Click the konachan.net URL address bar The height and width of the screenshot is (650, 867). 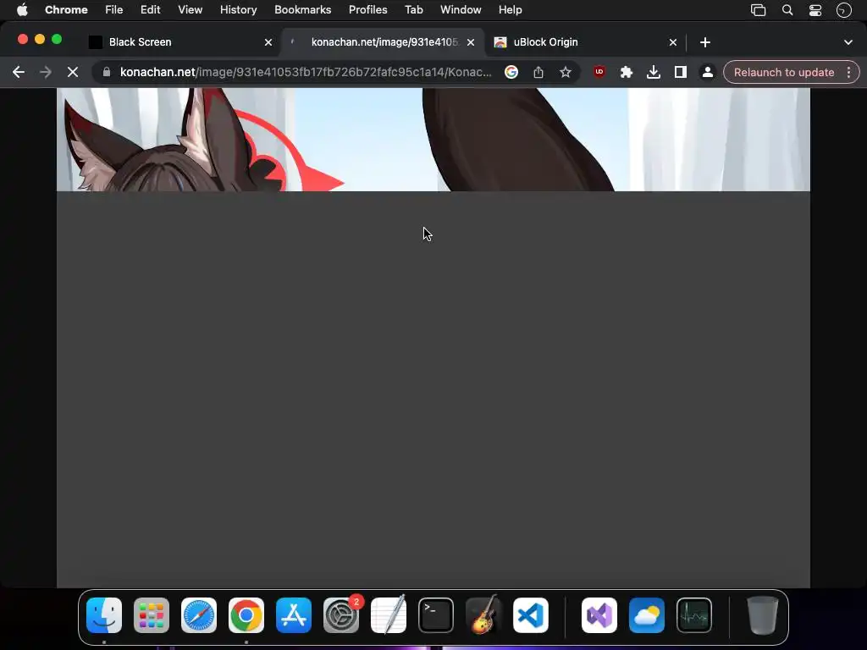(x=305, y=73)
